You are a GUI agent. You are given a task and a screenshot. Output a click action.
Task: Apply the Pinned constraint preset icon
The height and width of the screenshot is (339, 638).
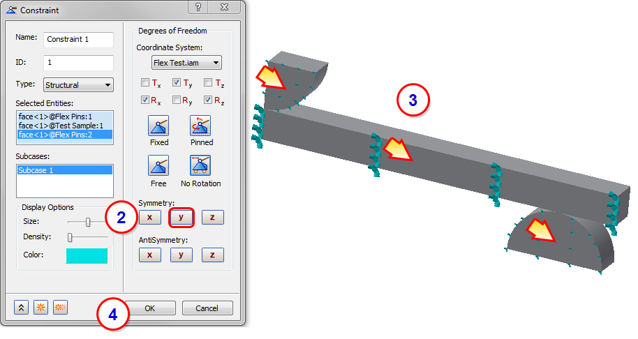pos(200,126)
